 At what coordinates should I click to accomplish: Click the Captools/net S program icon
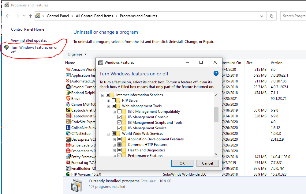point(68,116)
